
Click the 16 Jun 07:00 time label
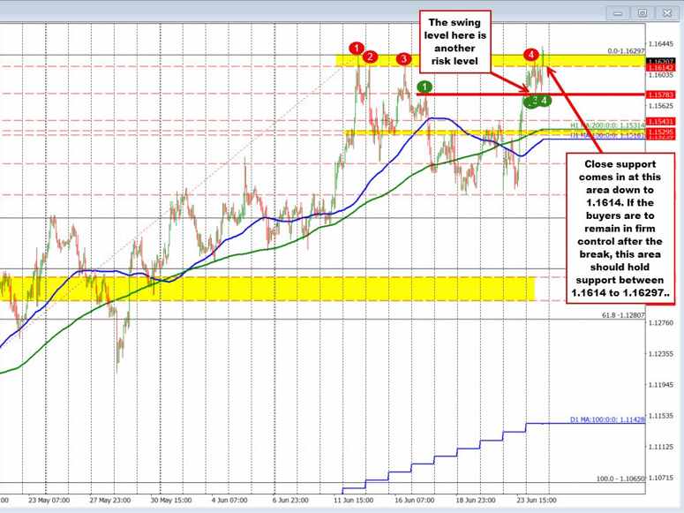point(415,500)
